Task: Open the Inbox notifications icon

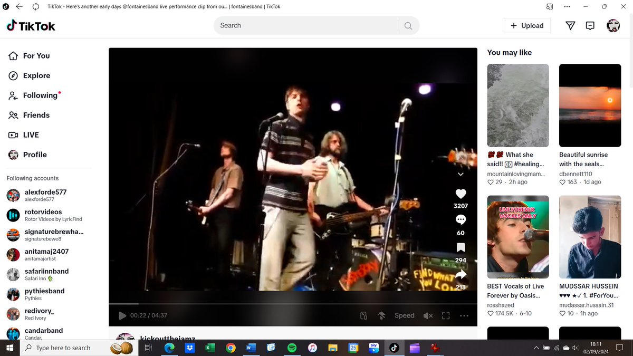Action: coord(590,25)
